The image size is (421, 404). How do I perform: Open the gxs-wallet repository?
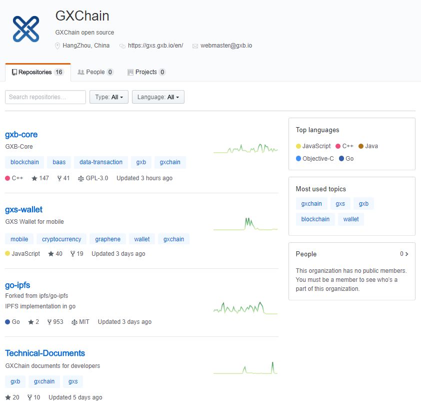(23, 210)
